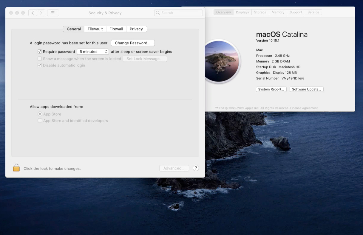363x235 pixels.
Task: Select App Store and identified developers option
Action: coord(40,121)
